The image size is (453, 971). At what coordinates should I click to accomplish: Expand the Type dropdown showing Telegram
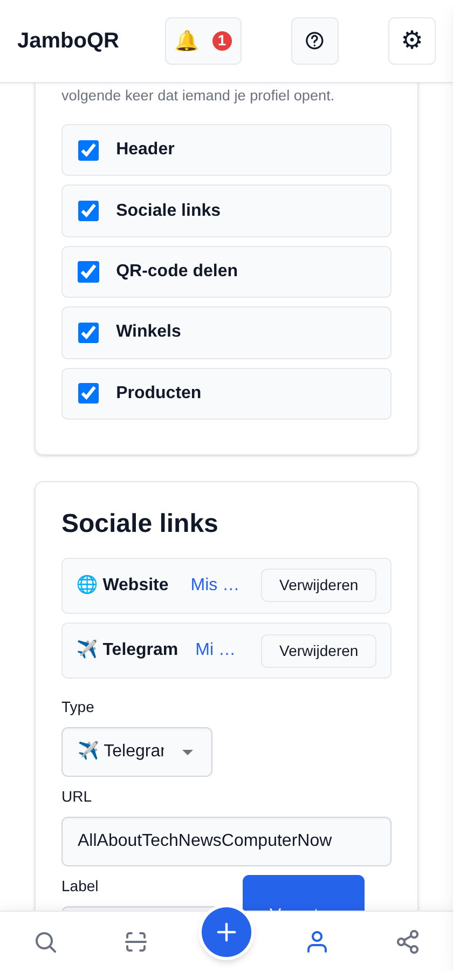pos(137,752)
